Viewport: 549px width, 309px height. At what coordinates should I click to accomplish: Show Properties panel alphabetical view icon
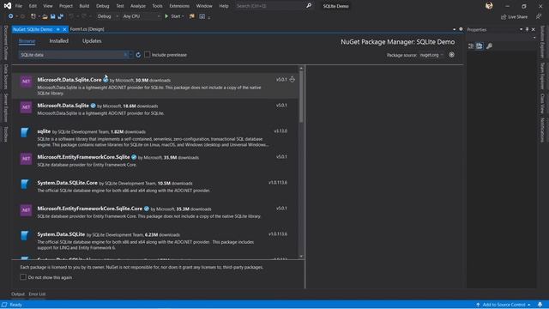click(x=480, y=45)
